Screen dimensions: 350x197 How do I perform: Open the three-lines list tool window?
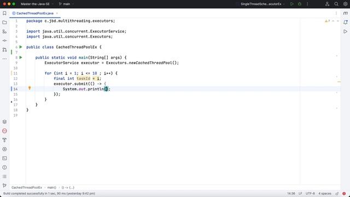(x=4, y=176)
